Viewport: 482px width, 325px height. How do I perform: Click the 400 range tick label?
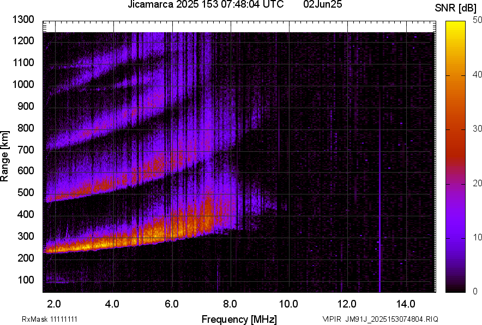[x=26, y=215]
